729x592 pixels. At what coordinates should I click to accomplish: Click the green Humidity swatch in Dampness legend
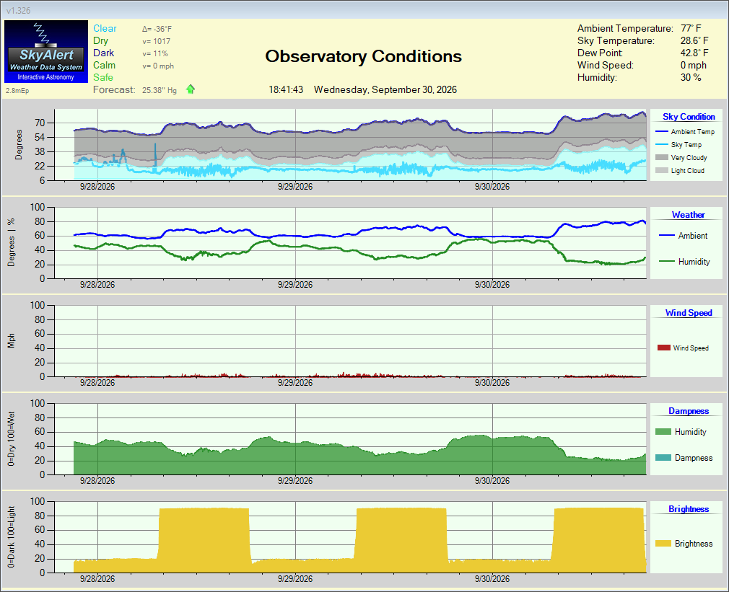click(663, 432)
